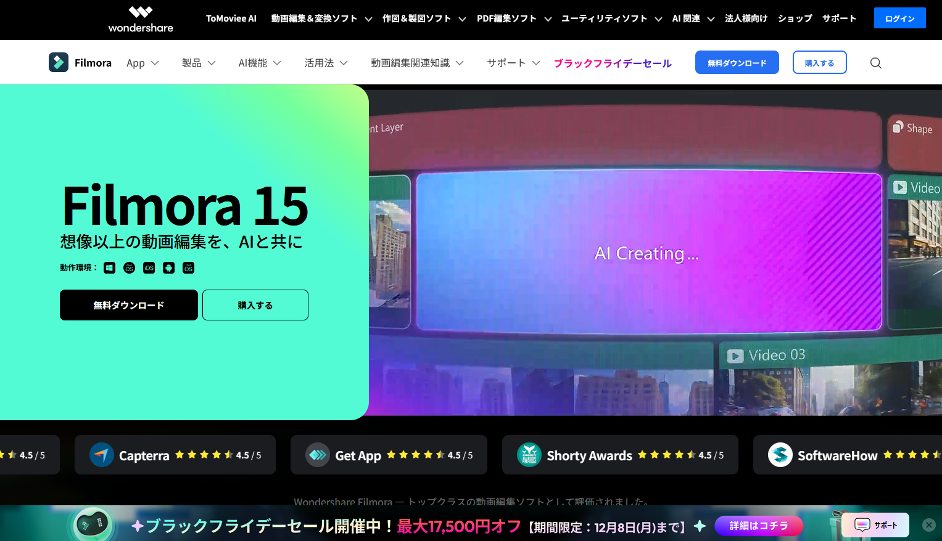The width and height of the screenshot is (942, 541).
Task: Expand the 製品 dropdown menu
Action: tap(199, 63)
